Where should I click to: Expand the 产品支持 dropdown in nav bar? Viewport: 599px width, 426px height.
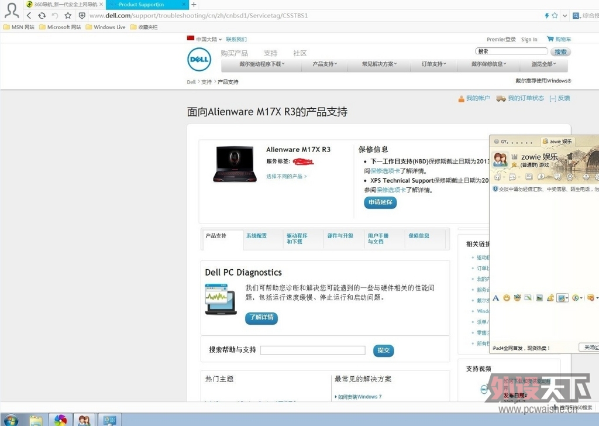[325, 64]
